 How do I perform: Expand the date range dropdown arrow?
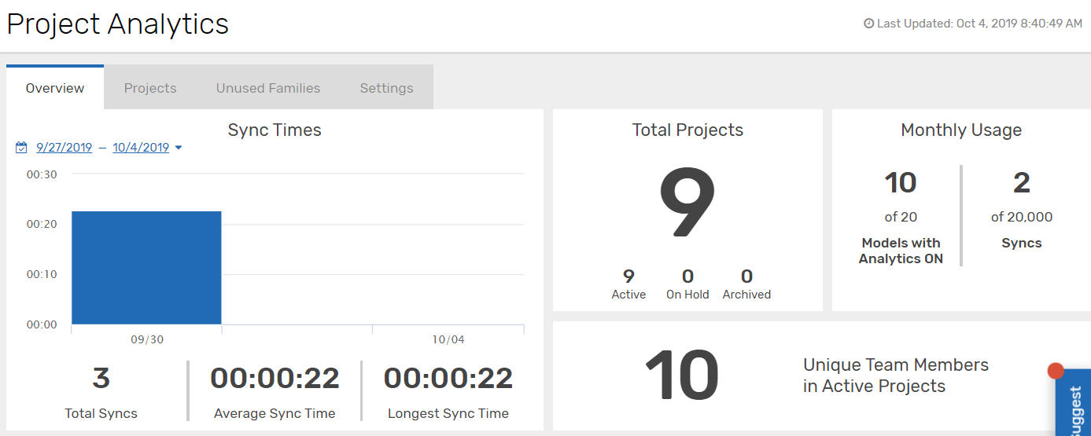pyautogui.click(x=179, y=148)
